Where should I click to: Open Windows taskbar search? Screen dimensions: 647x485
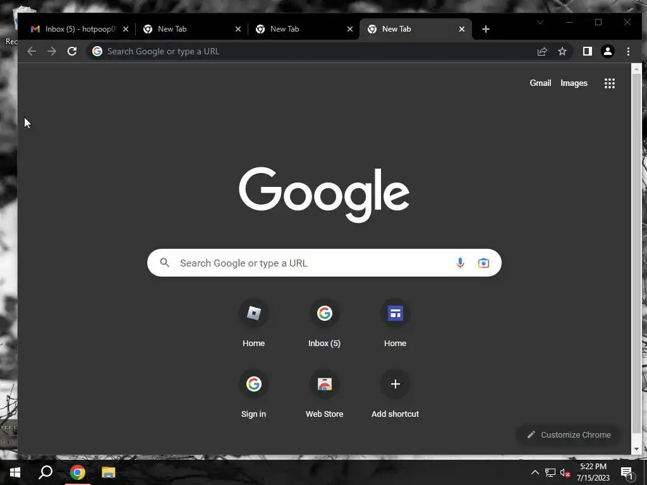tap(45, 472)
